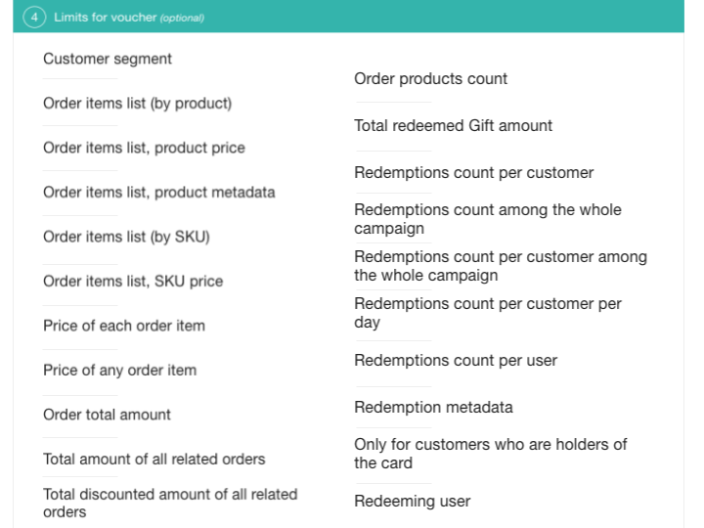Click Price of each order item
This screenshot has width=704, height=528.
click(124, 326)
